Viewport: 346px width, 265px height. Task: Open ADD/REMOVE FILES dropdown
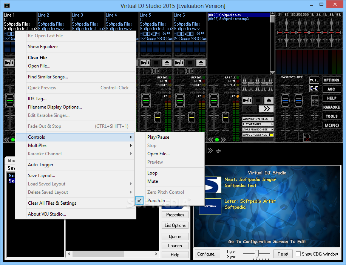[x=258, y=119]
